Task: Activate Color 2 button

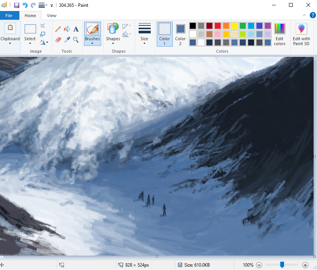Action: [x=180, y=34]
